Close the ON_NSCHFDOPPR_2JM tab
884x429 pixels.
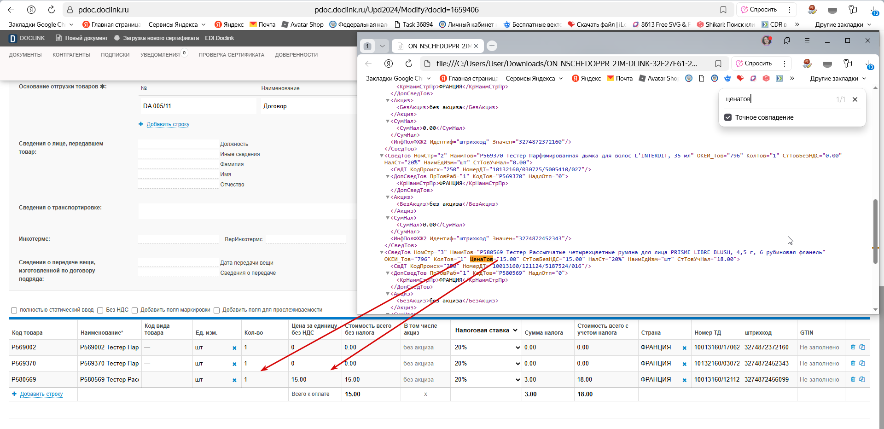click(476, 46)
